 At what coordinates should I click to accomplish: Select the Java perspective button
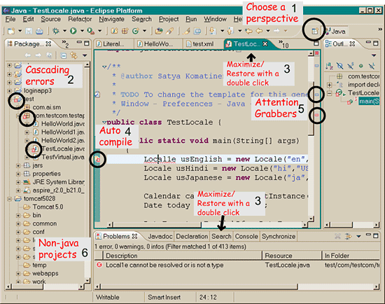(335, 32)
